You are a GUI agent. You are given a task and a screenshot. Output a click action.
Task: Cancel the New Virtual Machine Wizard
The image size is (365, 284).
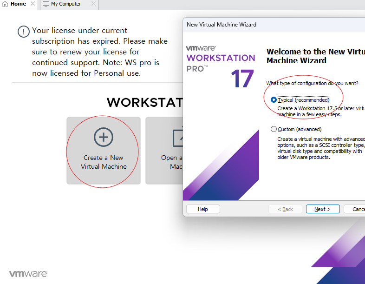point(354,209)
